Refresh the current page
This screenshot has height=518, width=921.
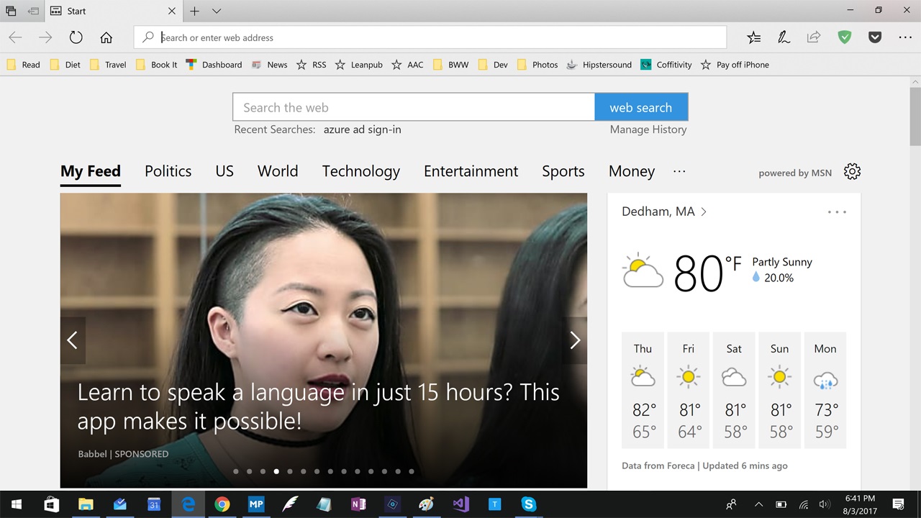[x=76, y=37]
